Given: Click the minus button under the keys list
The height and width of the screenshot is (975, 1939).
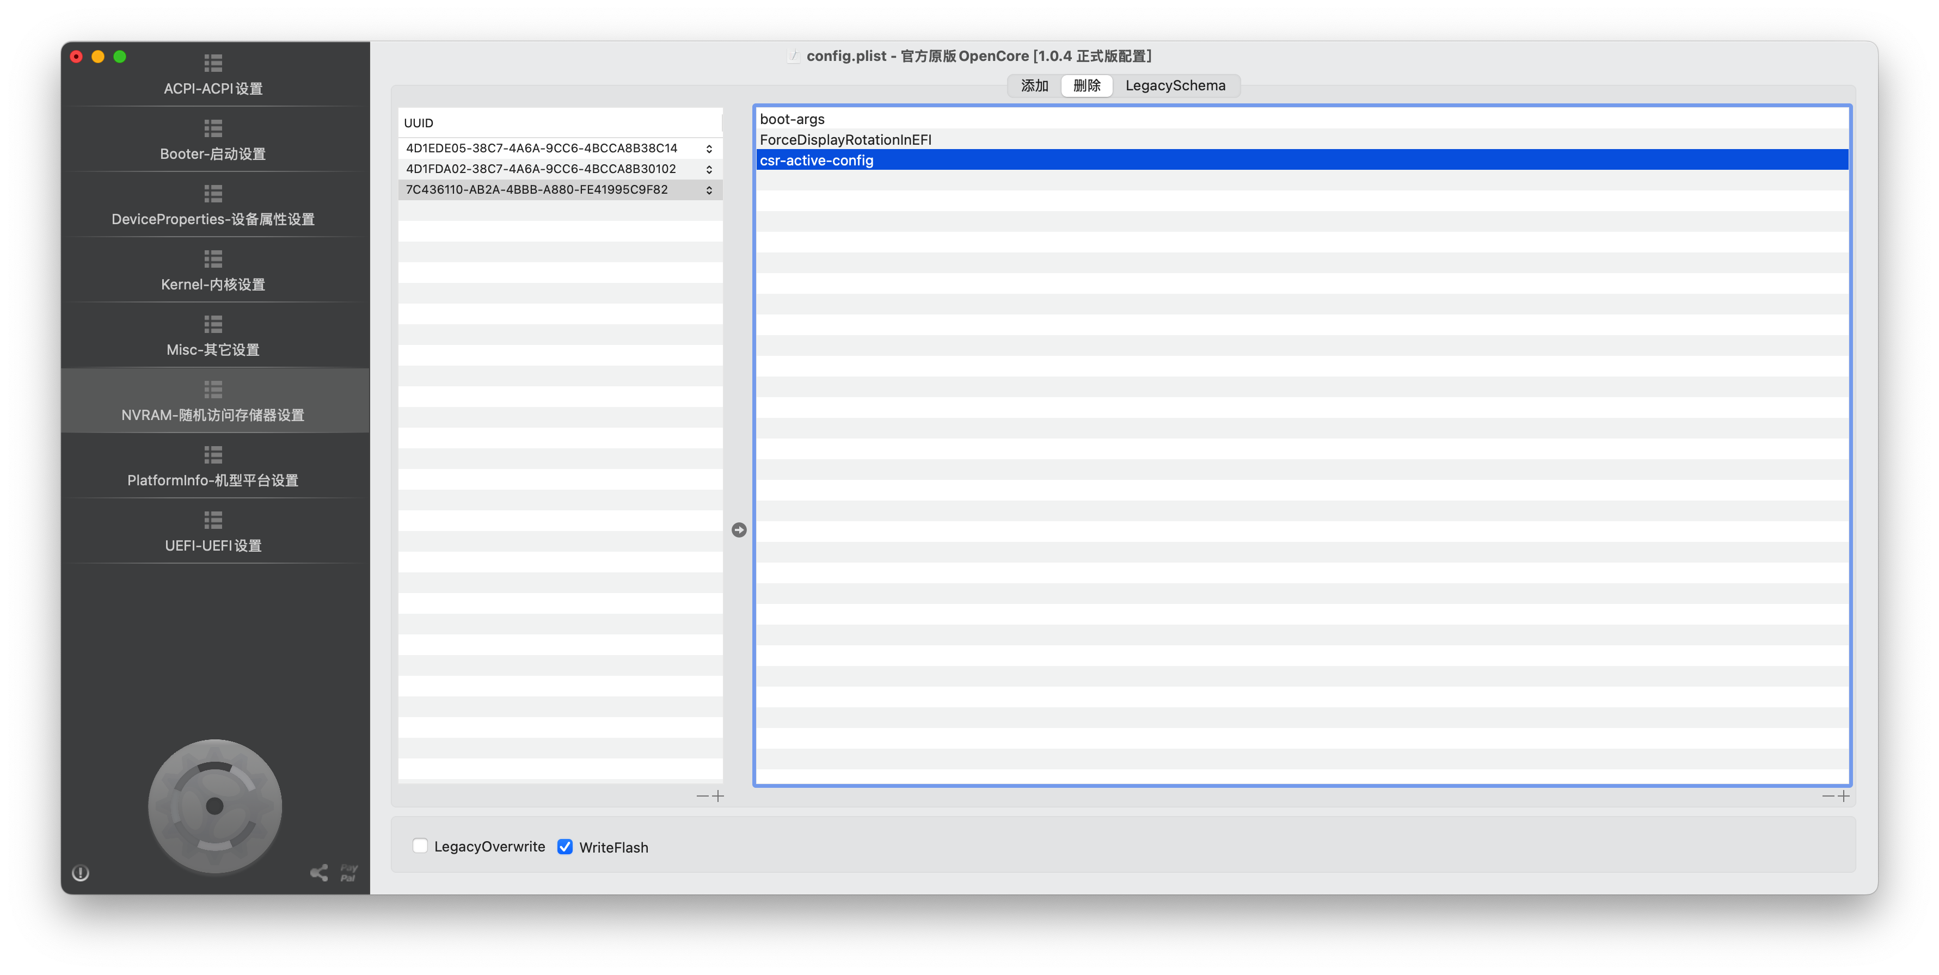Looking at the screenshot, I should (x=1827, y=796).
